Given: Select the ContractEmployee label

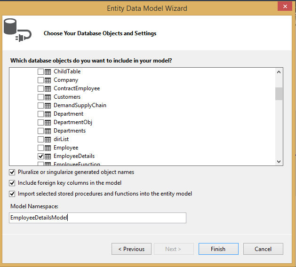Looking at the screenshot, I should (77, 88).
